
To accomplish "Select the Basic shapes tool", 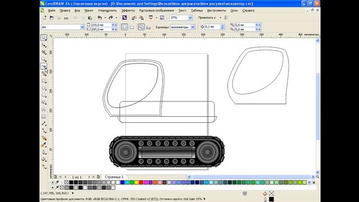I will tap(44, 102).
